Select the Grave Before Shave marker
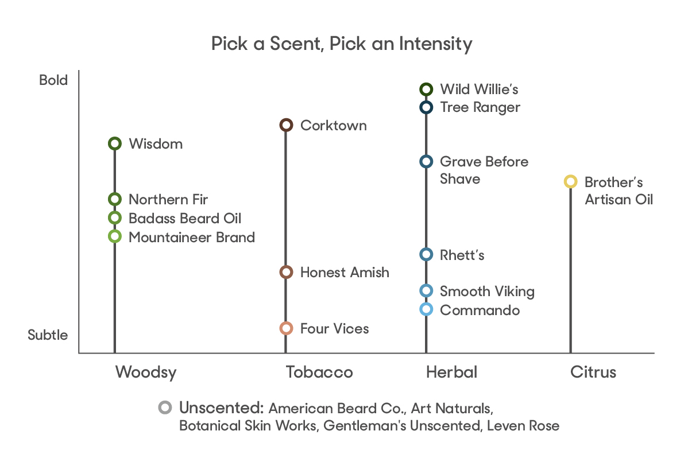This screenshot has width=684, height=458. 426,162
